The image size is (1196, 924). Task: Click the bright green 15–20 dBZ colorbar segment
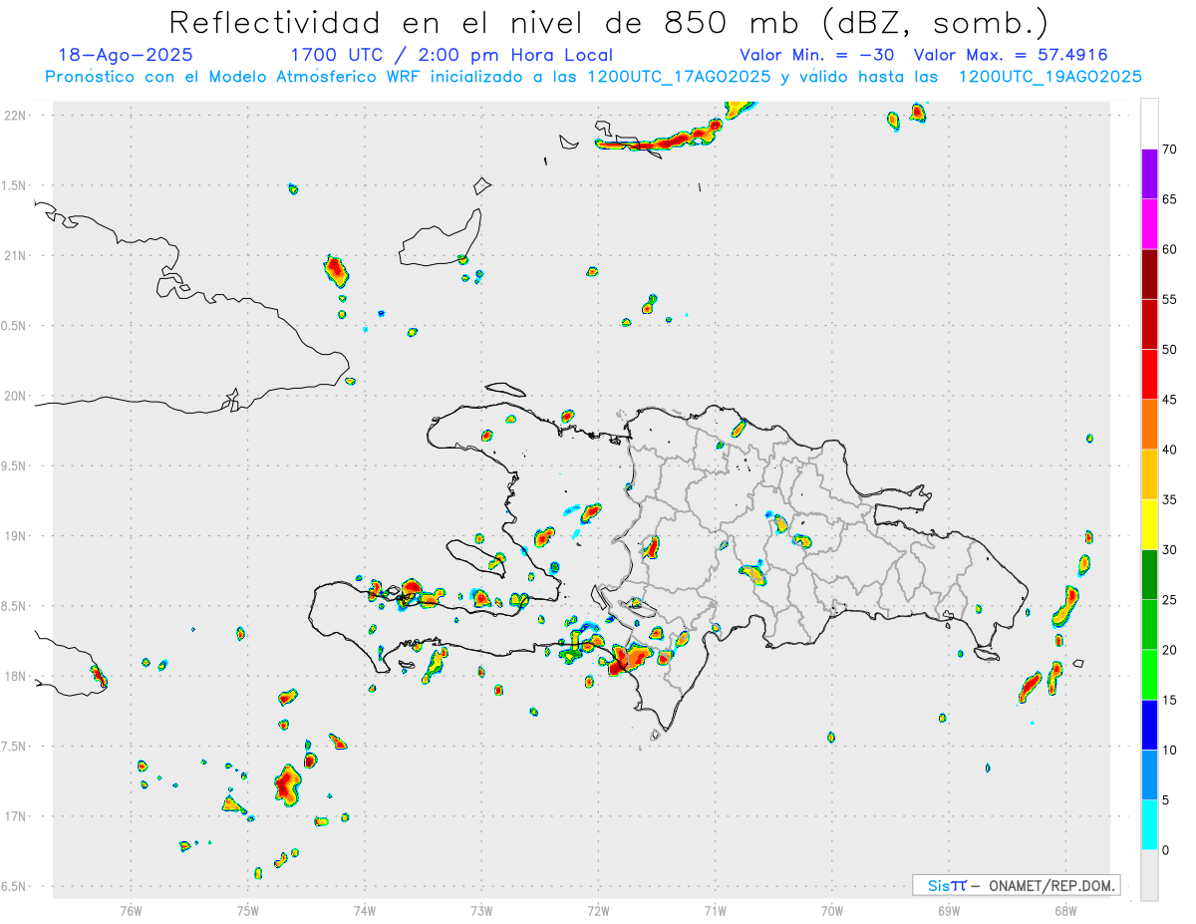coord(1149,675)
